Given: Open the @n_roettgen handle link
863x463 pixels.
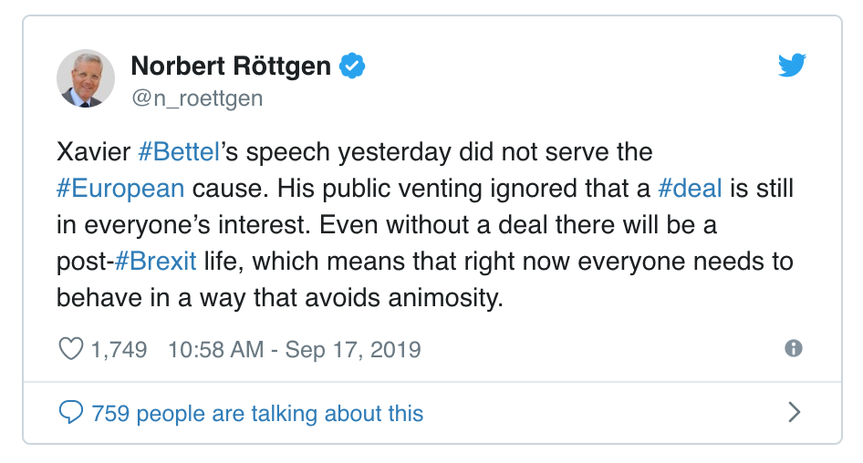Looking at the screenshot, I should (197, 98).
